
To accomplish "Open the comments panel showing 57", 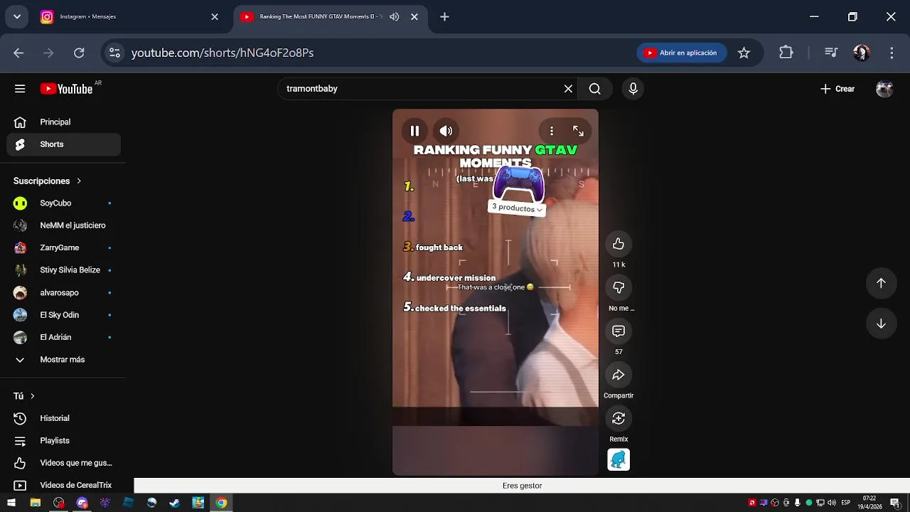I will pos(619,331).
